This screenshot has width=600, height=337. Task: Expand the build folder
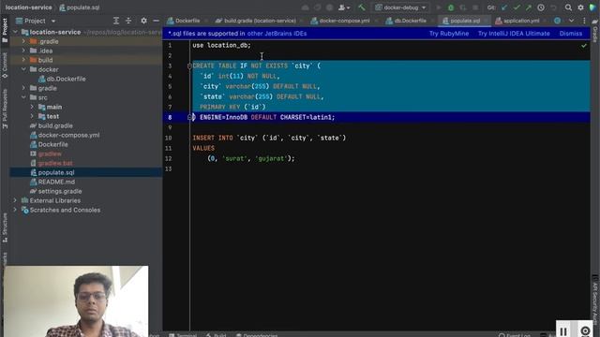(x=23, y=60)
